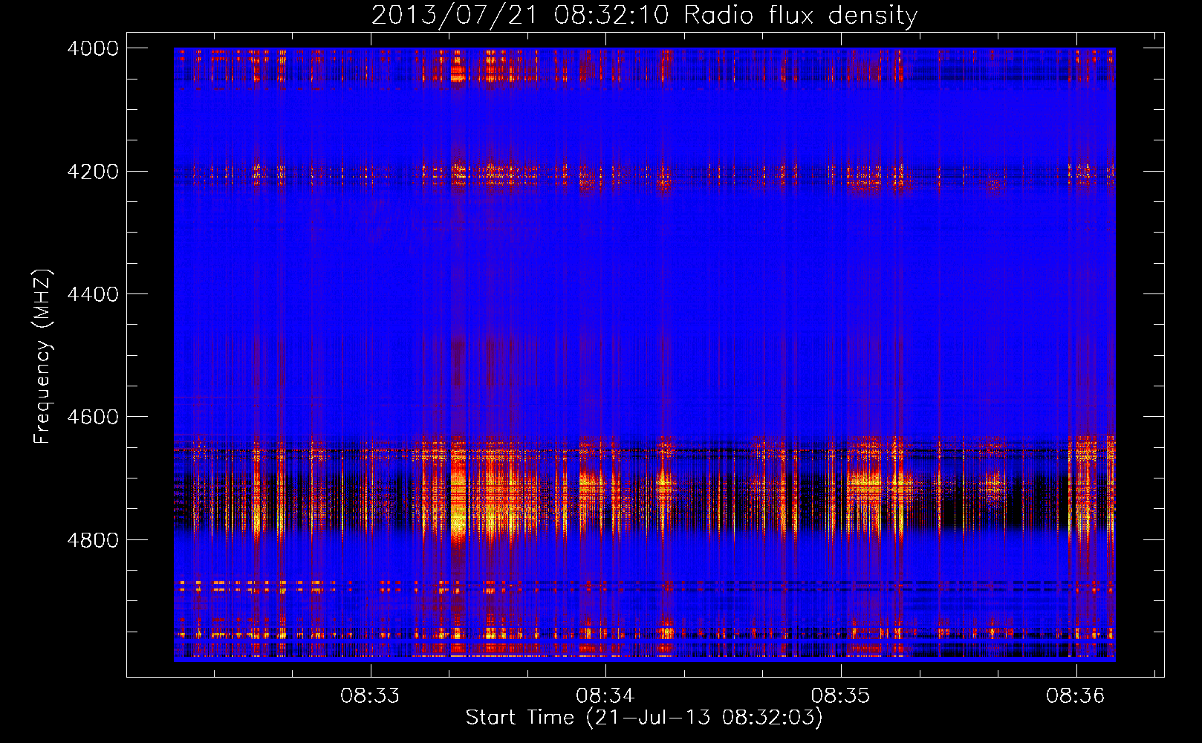Select the 4200 frequency axis label

point(93,171)
